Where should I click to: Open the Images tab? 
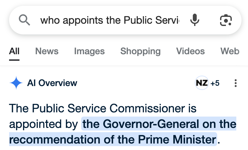click(89, 51)
